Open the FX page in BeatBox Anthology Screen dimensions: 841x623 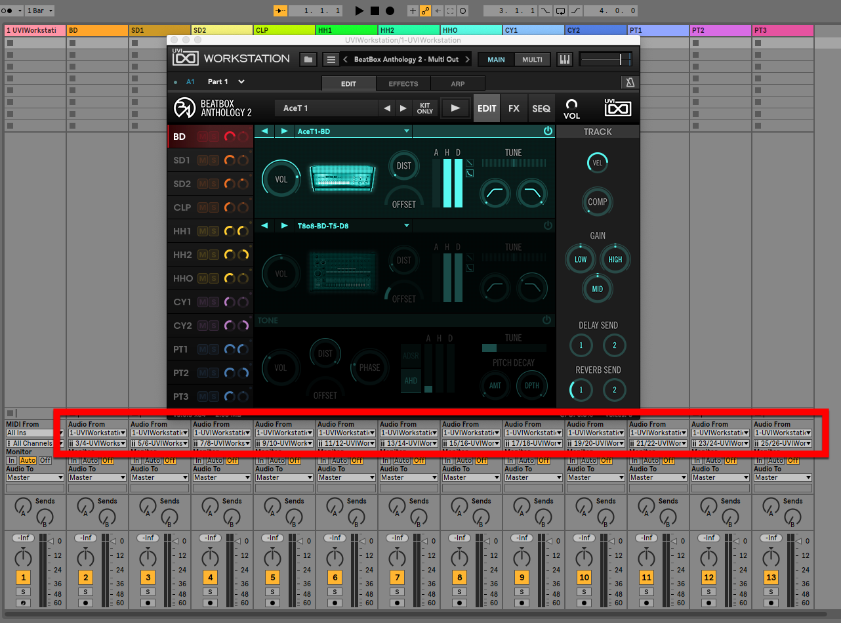514,108
